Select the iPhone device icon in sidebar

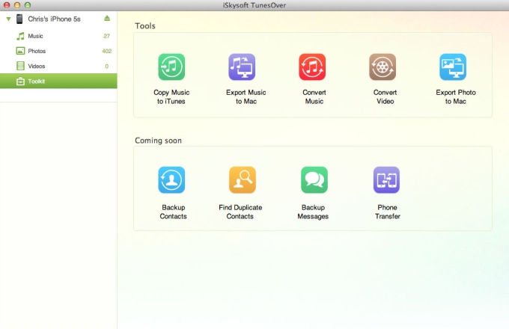tap(19, 19)
